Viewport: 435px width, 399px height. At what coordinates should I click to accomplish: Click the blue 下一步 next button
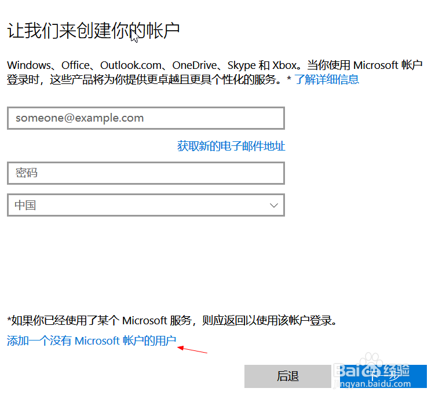pos(383,376)
